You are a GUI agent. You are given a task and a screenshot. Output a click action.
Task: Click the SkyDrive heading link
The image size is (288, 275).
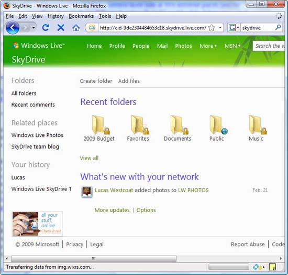coord(28,60)
